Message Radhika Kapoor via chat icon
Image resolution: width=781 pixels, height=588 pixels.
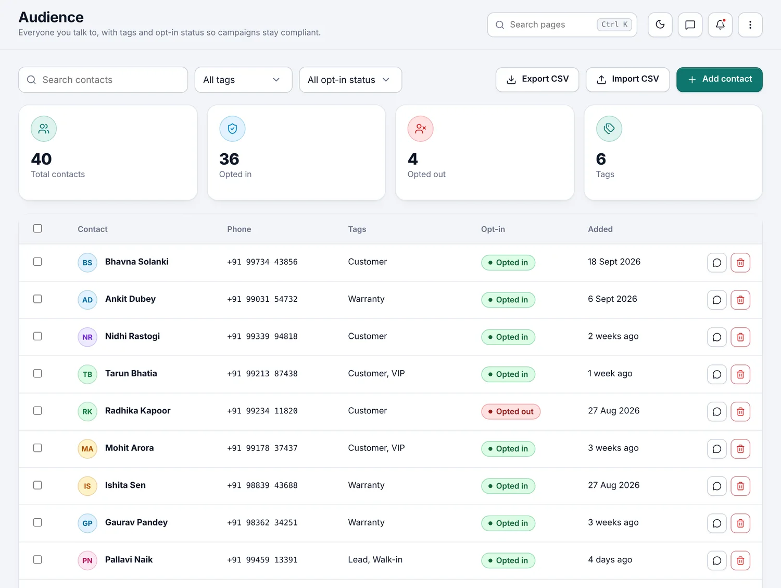tap(717, 412)
